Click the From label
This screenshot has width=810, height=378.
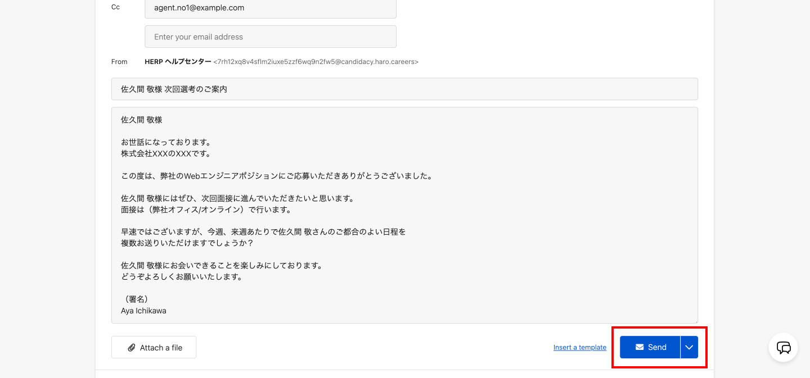pyautogui.click(x=119, y=62)
